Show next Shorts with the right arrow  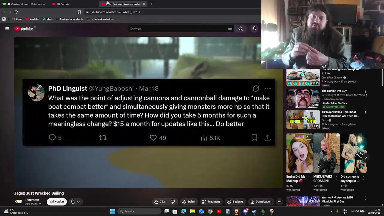(x=366, y=157)
